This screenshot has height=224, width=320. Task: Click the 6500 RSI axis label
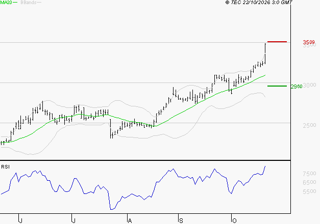310,182
